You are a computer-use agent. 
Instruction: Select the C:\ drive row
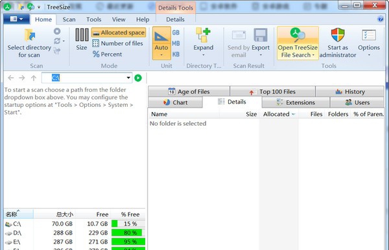(x=75, y=223)
